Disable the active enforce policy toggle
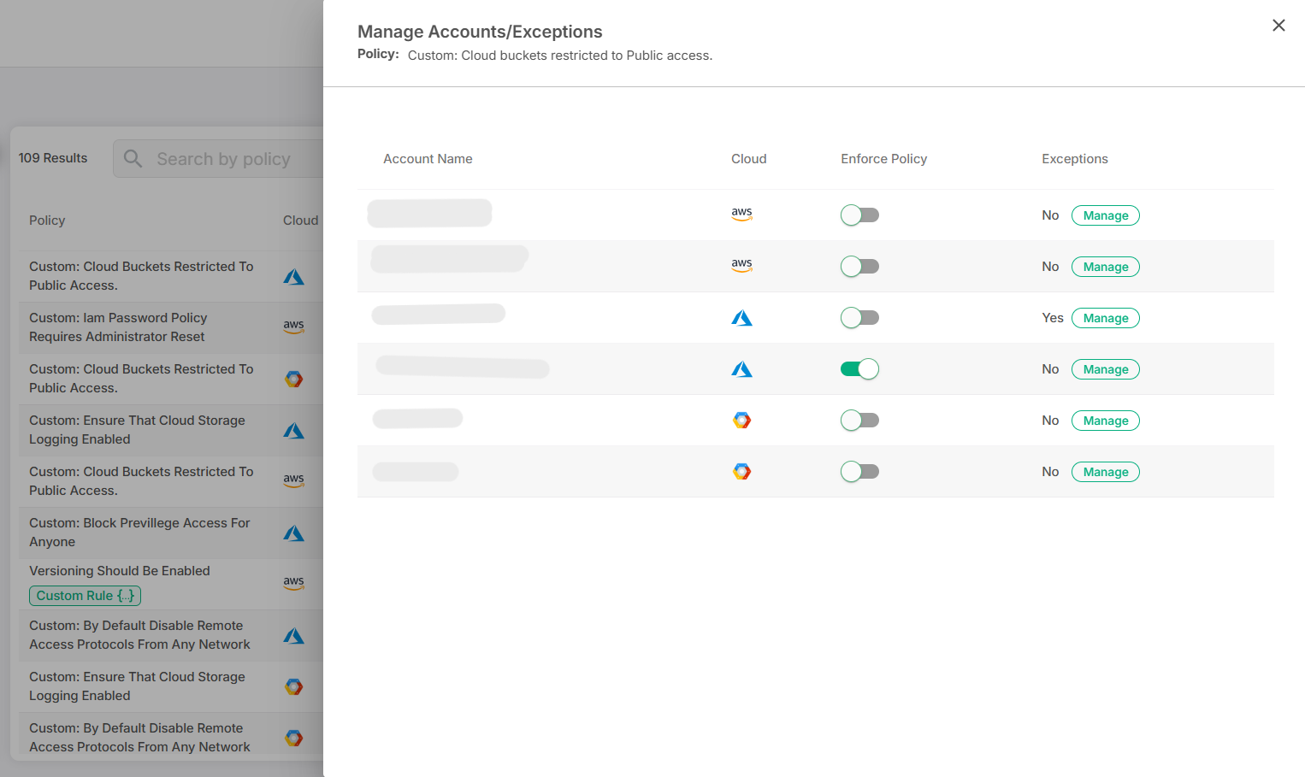Viewport: 1305px width, 777px height. [x=859, y=369]
